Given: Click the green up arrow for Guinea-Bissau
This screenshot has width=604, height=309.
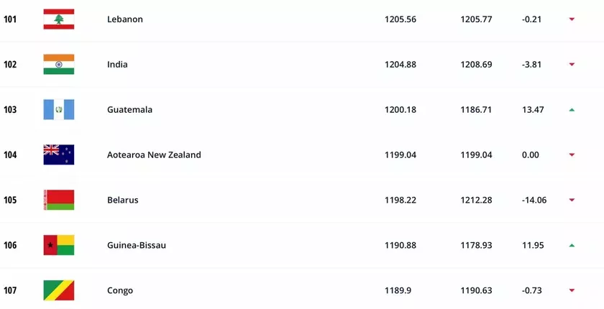Looking at the screenshot, I should click(572, 245).
